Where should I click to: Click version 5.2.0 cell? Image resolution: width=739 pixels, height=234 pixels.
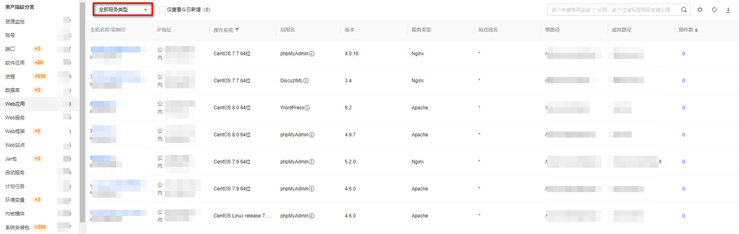pos(350,162)
